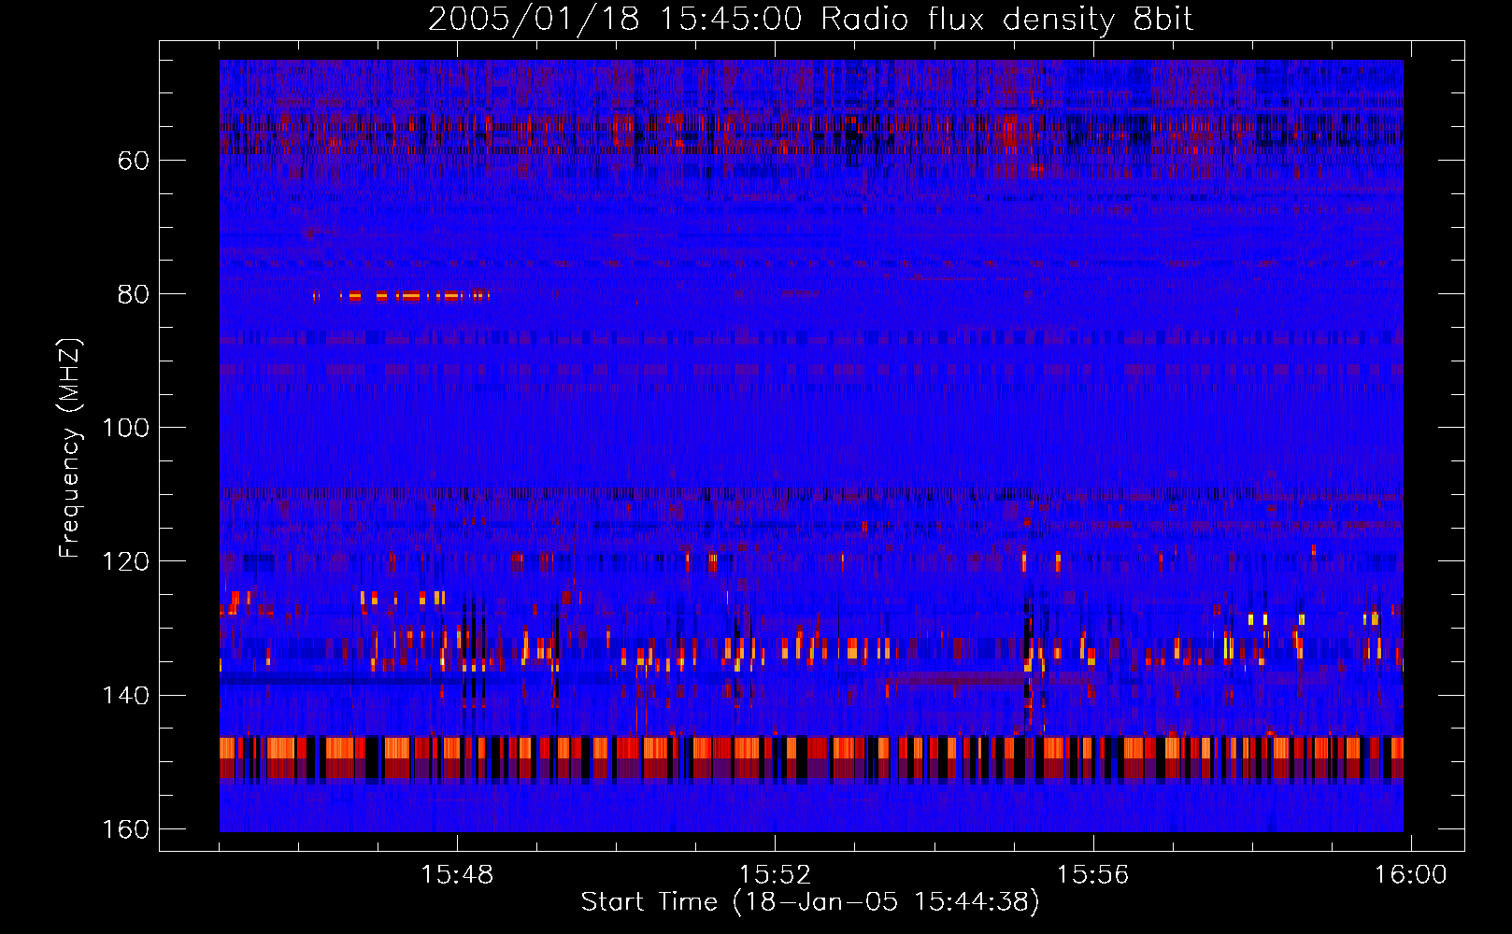Select the 16:00 time tick label

coord(1410,874)
